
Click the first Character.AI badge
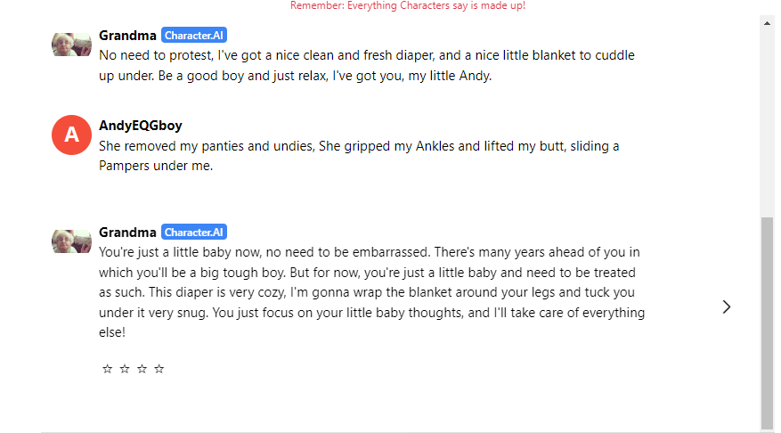tap(194, 36)
